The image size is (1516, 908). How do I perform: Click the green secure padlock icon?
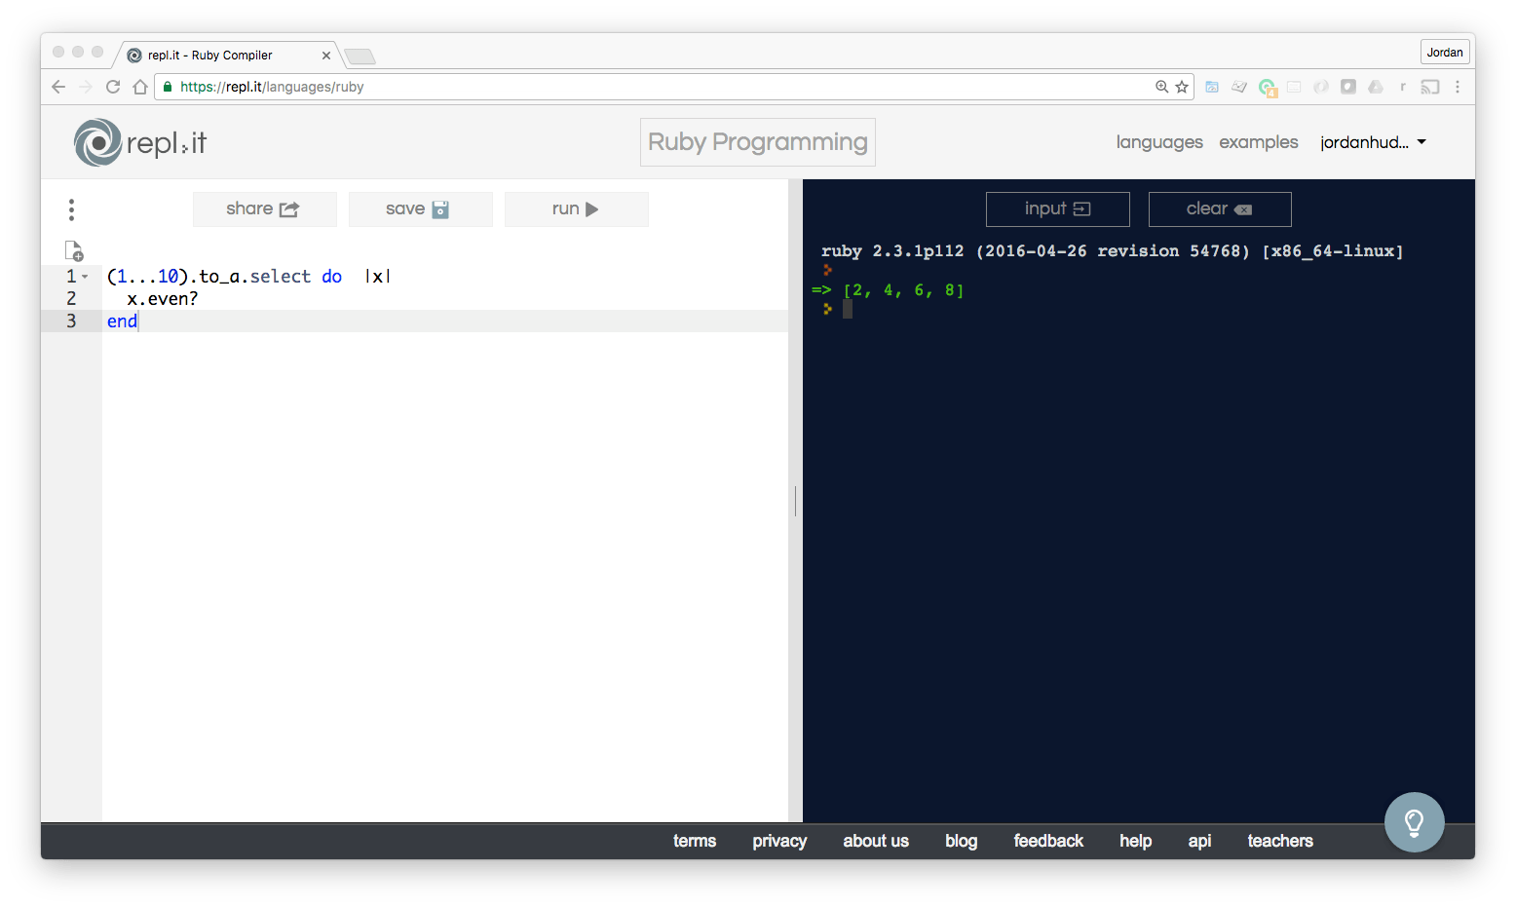point(168,87)
